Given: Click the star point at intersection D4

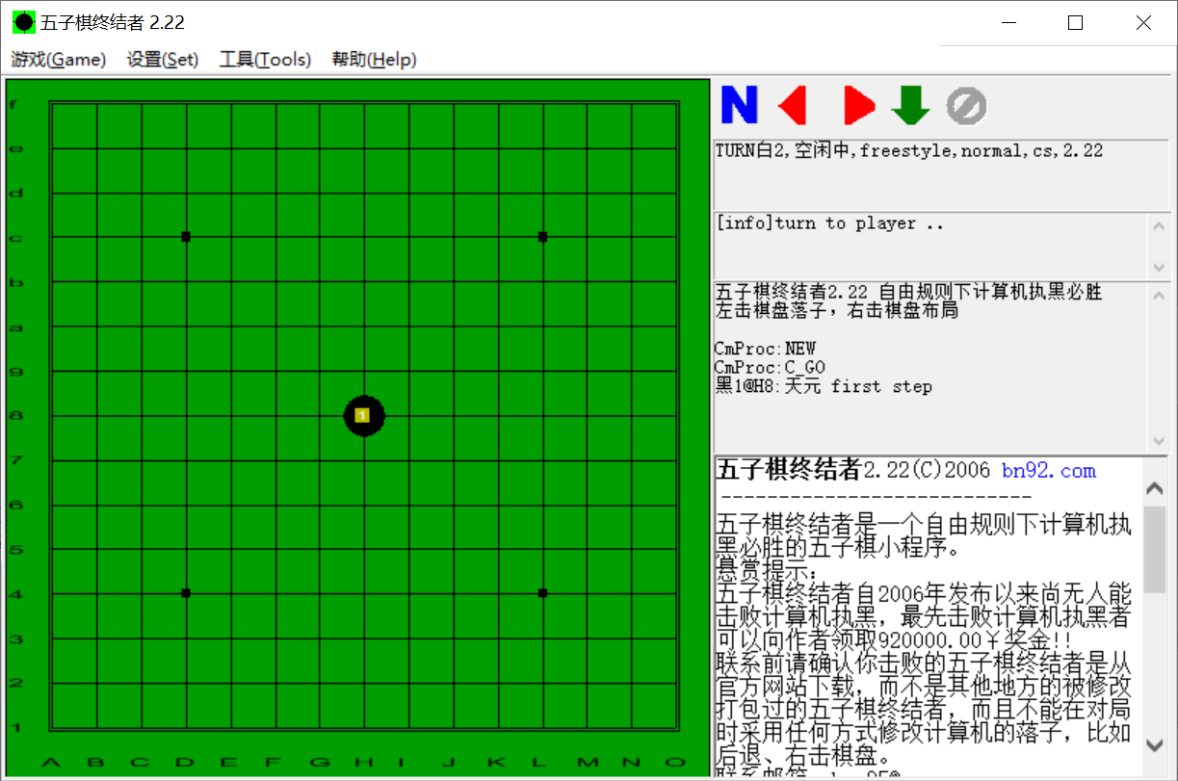Looking at the screenshot, I should tap(185, 594).
